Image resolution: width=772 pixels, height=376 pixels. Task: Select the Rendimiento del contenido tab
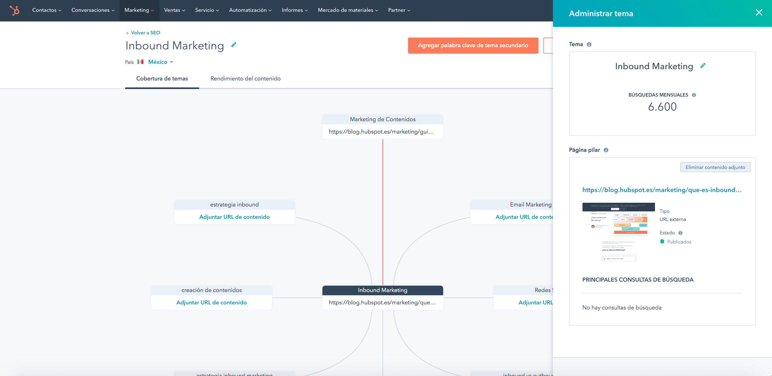pyautogui.click(x=246, y=79)
